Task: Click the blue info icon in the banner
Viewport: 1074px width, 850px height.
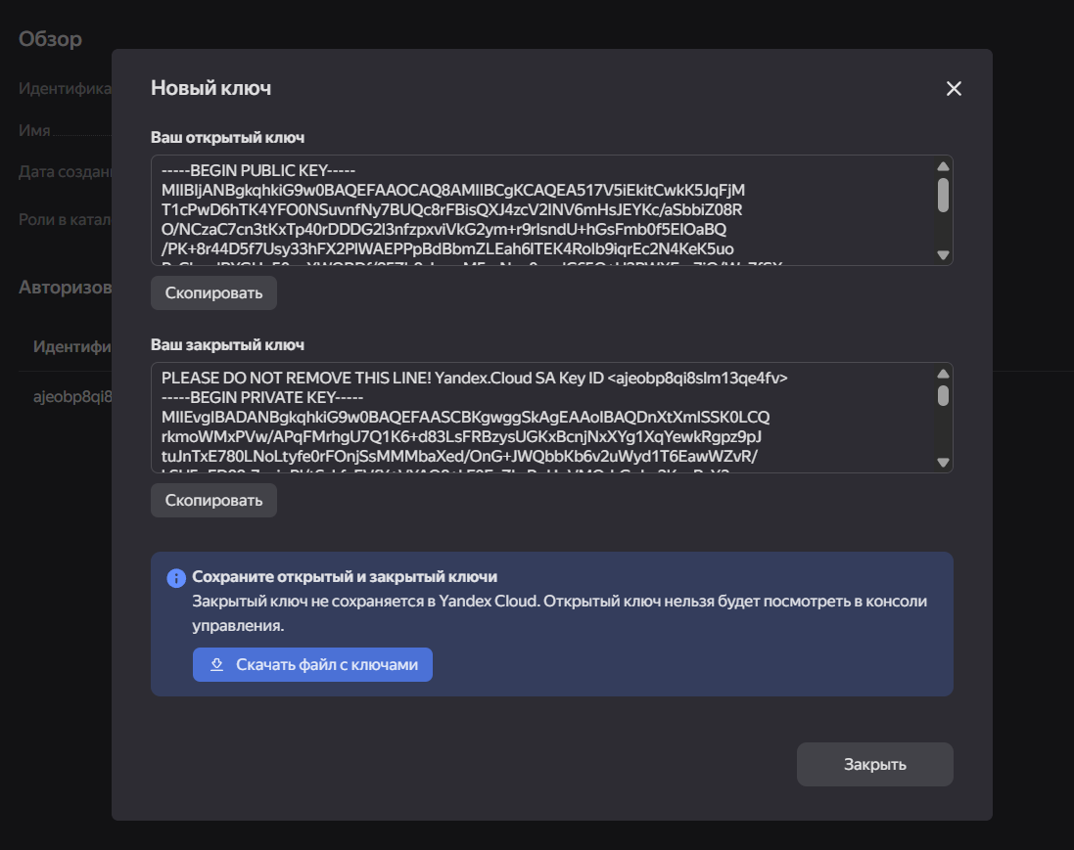Action: (x=176, y=578)
